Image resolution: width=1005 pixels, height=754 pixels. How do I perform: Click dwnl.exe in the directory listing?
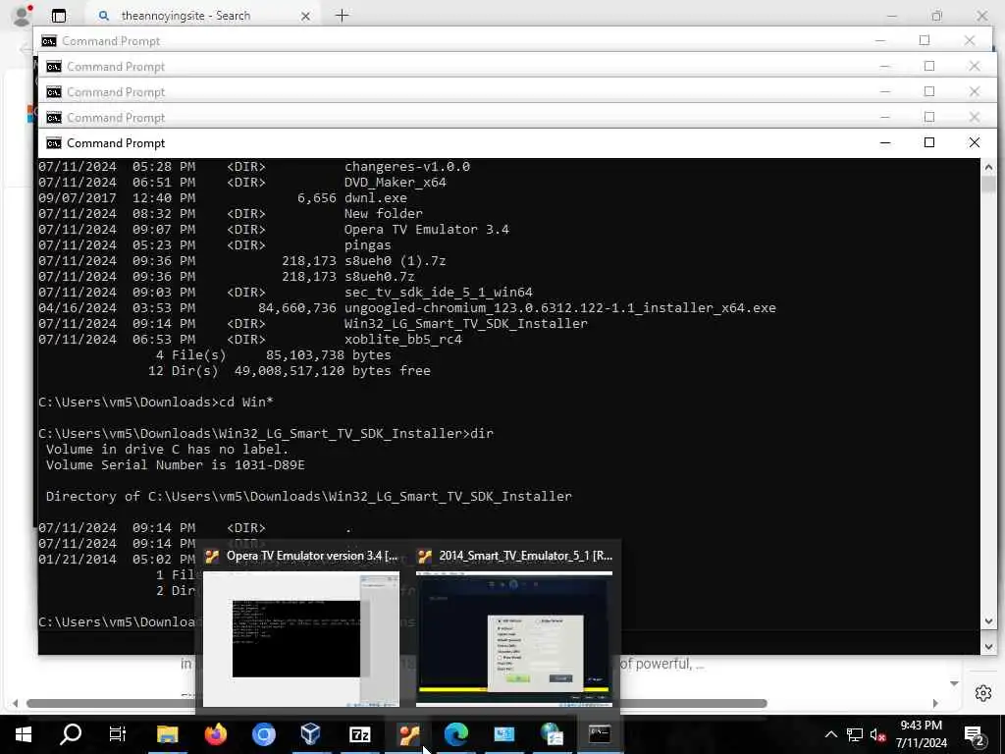pos(376,198)
